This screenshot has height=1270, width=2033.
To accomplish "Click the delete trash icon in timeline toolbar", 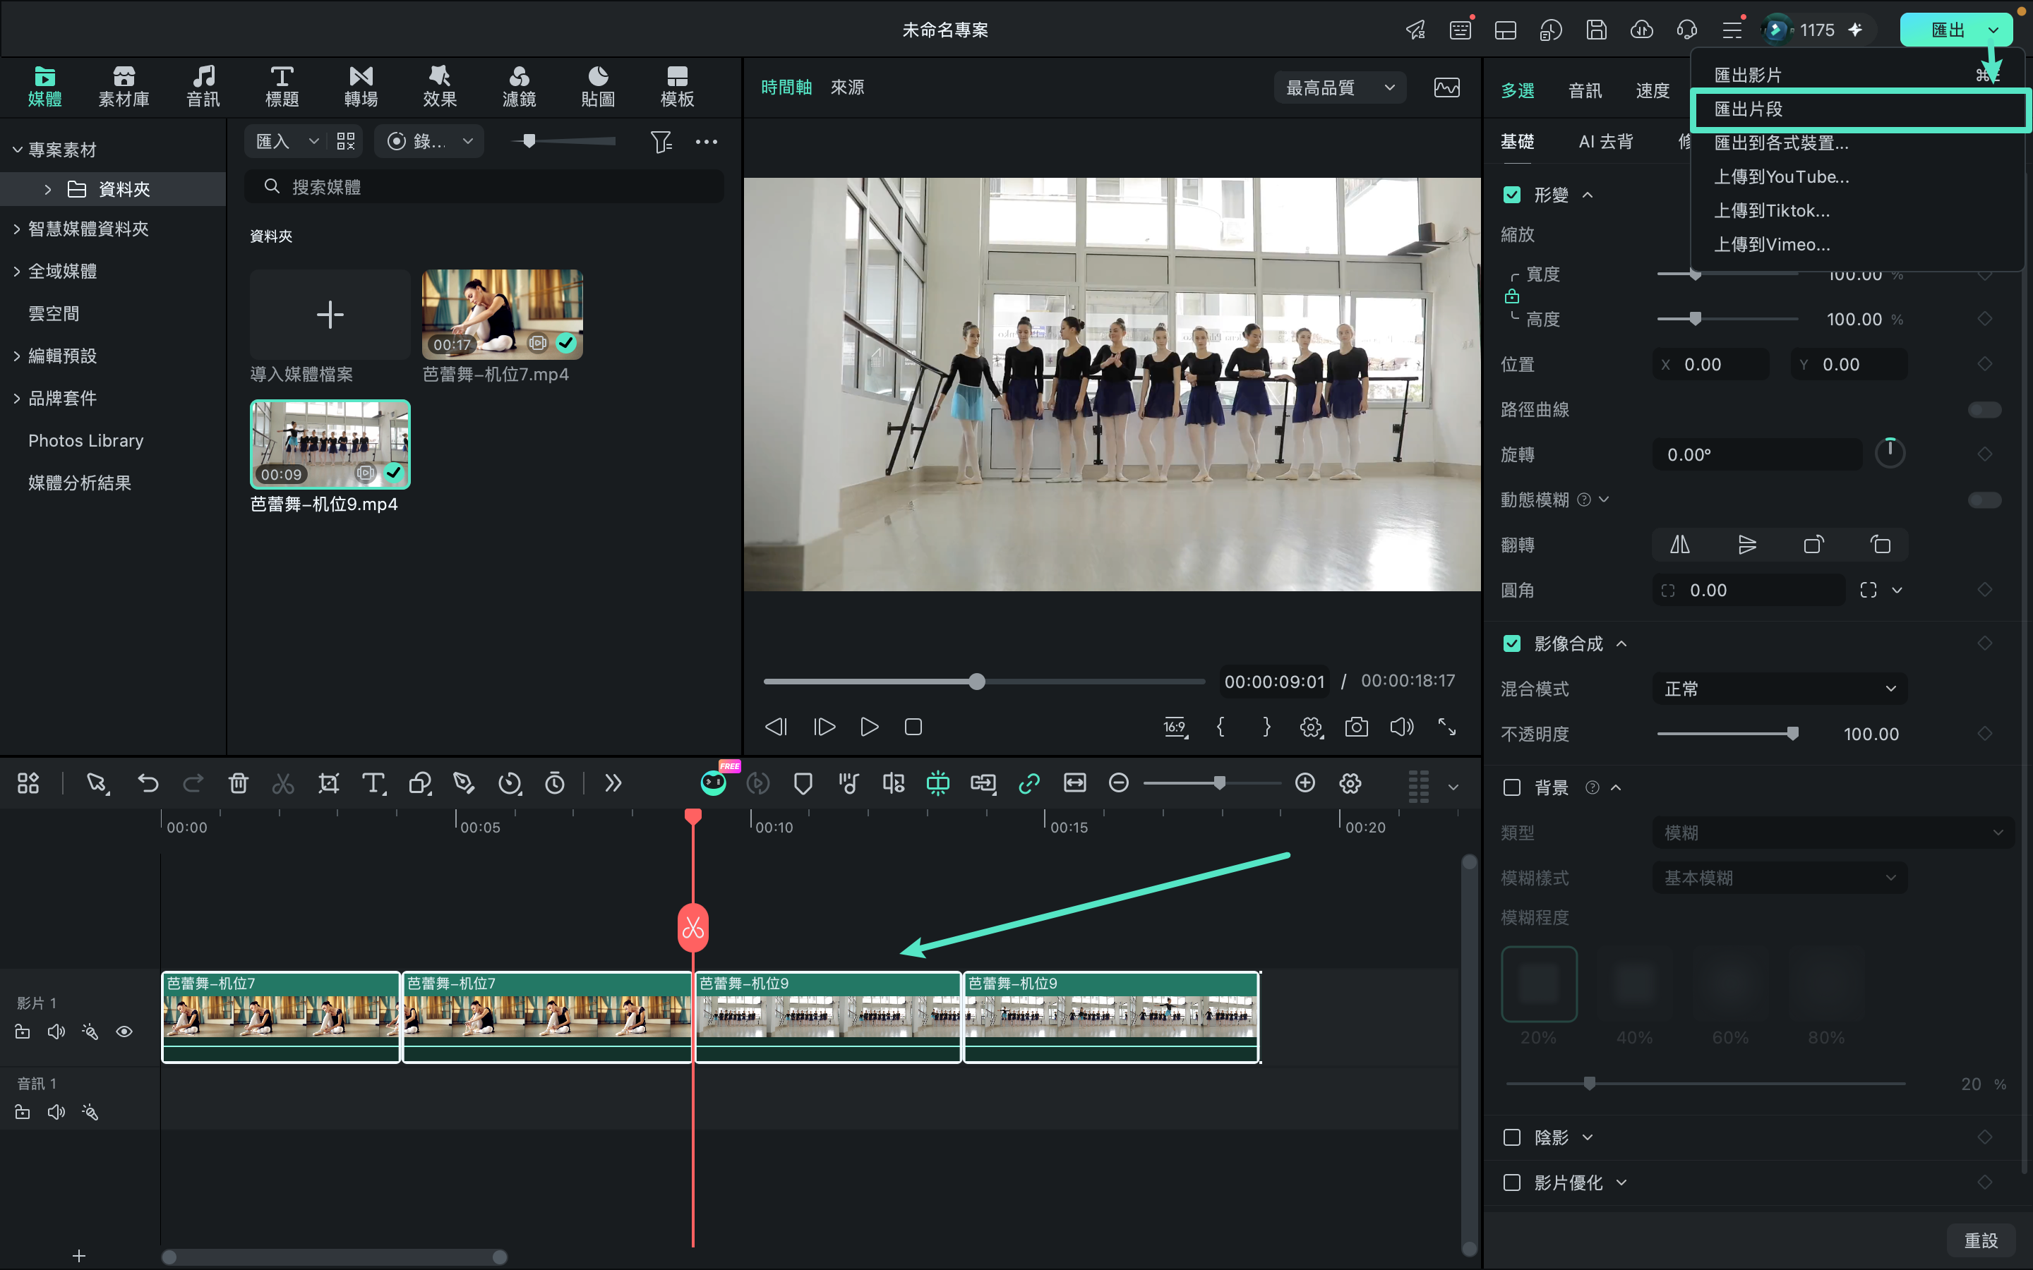I will coord(239,784).
